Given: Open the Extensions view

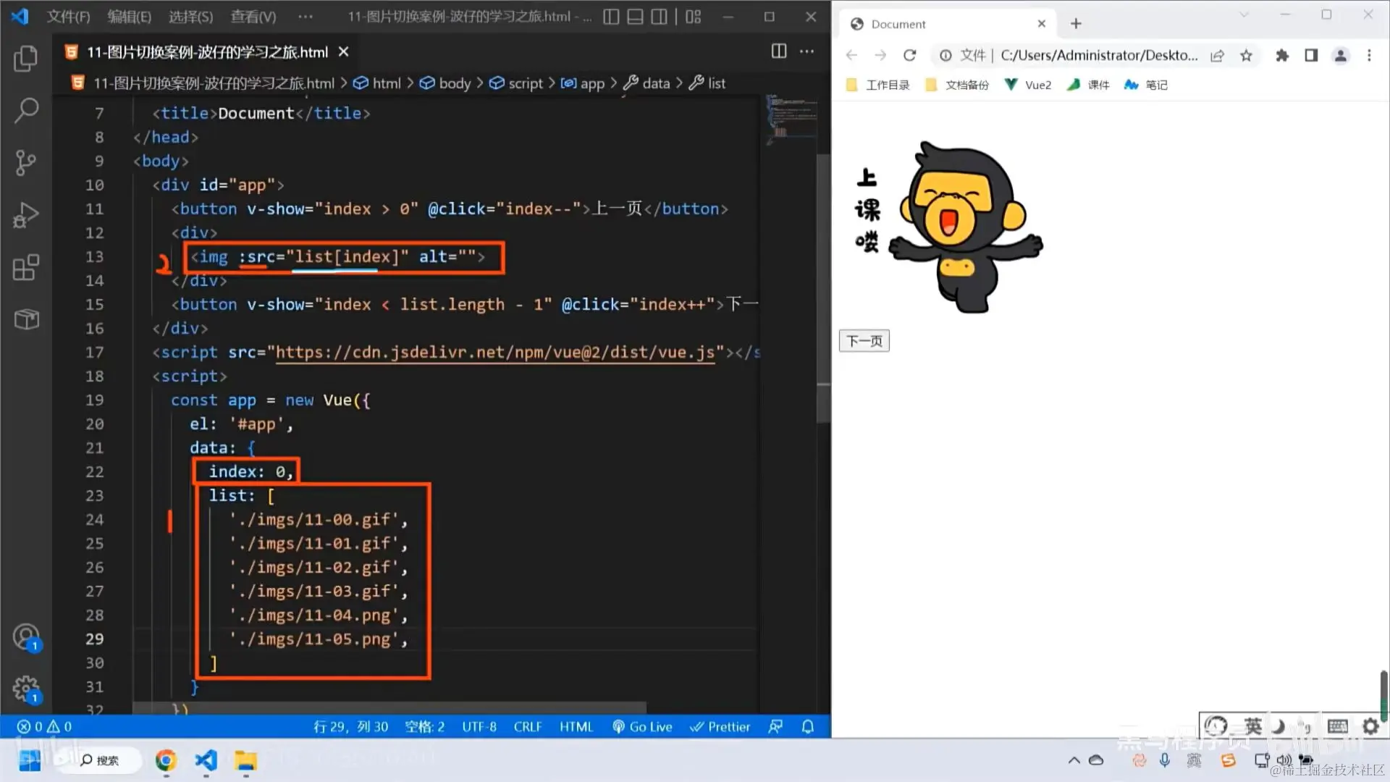Looking at the screenshot, I should pyautogui.click(x=26, y=267).
